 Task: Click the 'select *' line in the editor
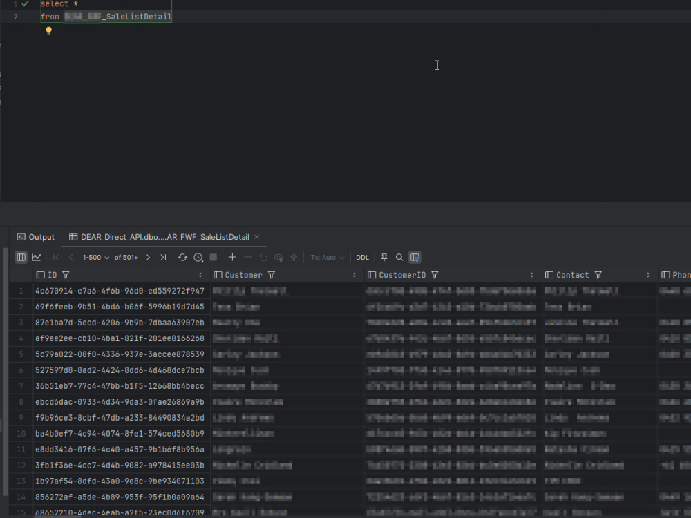59,4
